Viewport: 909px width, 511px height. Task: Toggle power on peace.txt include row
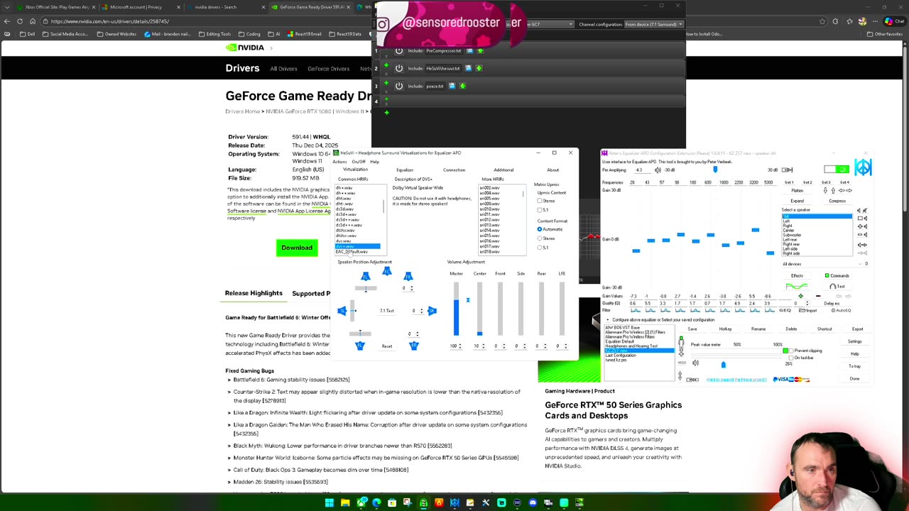[x=399, y=86]
